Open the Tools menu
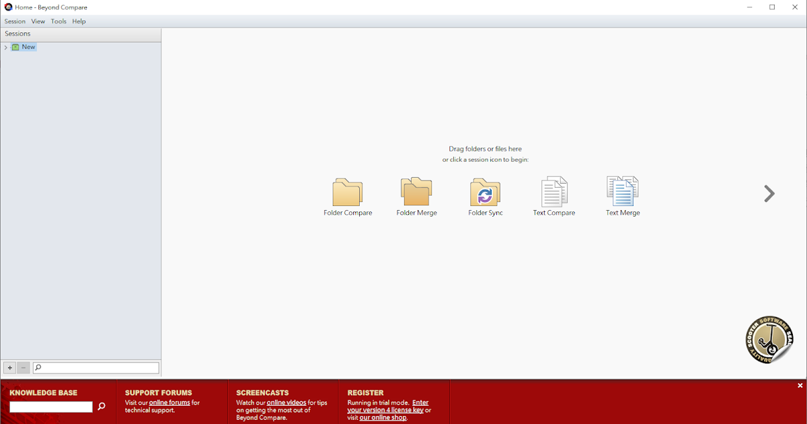The height and width of the screenshot is (424, 807). [59, 22]
